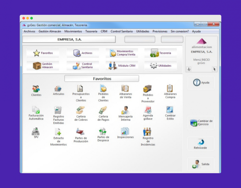Open the Tesorería menu
Image resolution: width=241 pixels, height=188 pixels.
coord(91,31)
